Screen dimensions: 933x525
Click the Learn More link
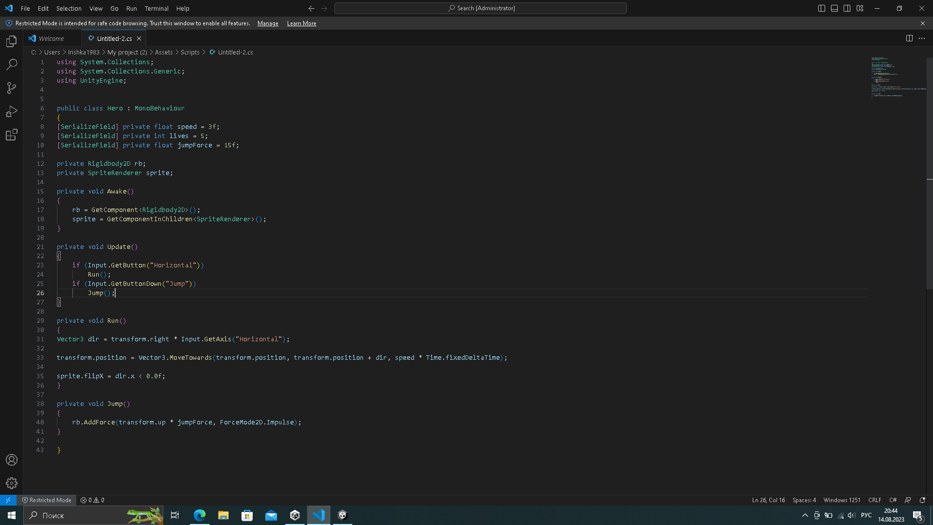302,23
